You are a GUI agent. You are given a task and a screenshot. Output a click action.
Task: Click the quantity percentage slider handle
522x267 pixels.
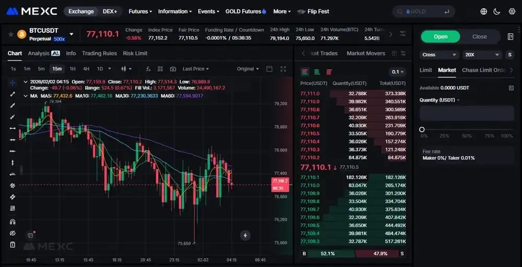pos(422,130)
